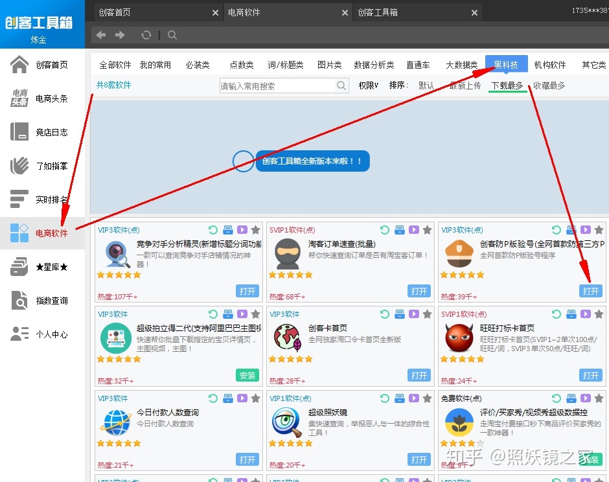Switch to the 全部软件 category tab
Image resolution: width=609 pixels, height=482 pixels.
click(115, 65)
